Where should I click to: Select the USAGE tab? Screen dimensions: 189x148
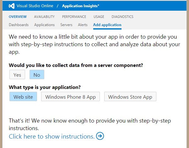click(99, 17)
